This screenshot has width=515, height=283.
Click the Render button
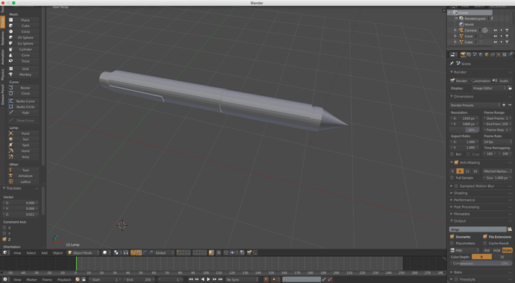pos(459,81)
